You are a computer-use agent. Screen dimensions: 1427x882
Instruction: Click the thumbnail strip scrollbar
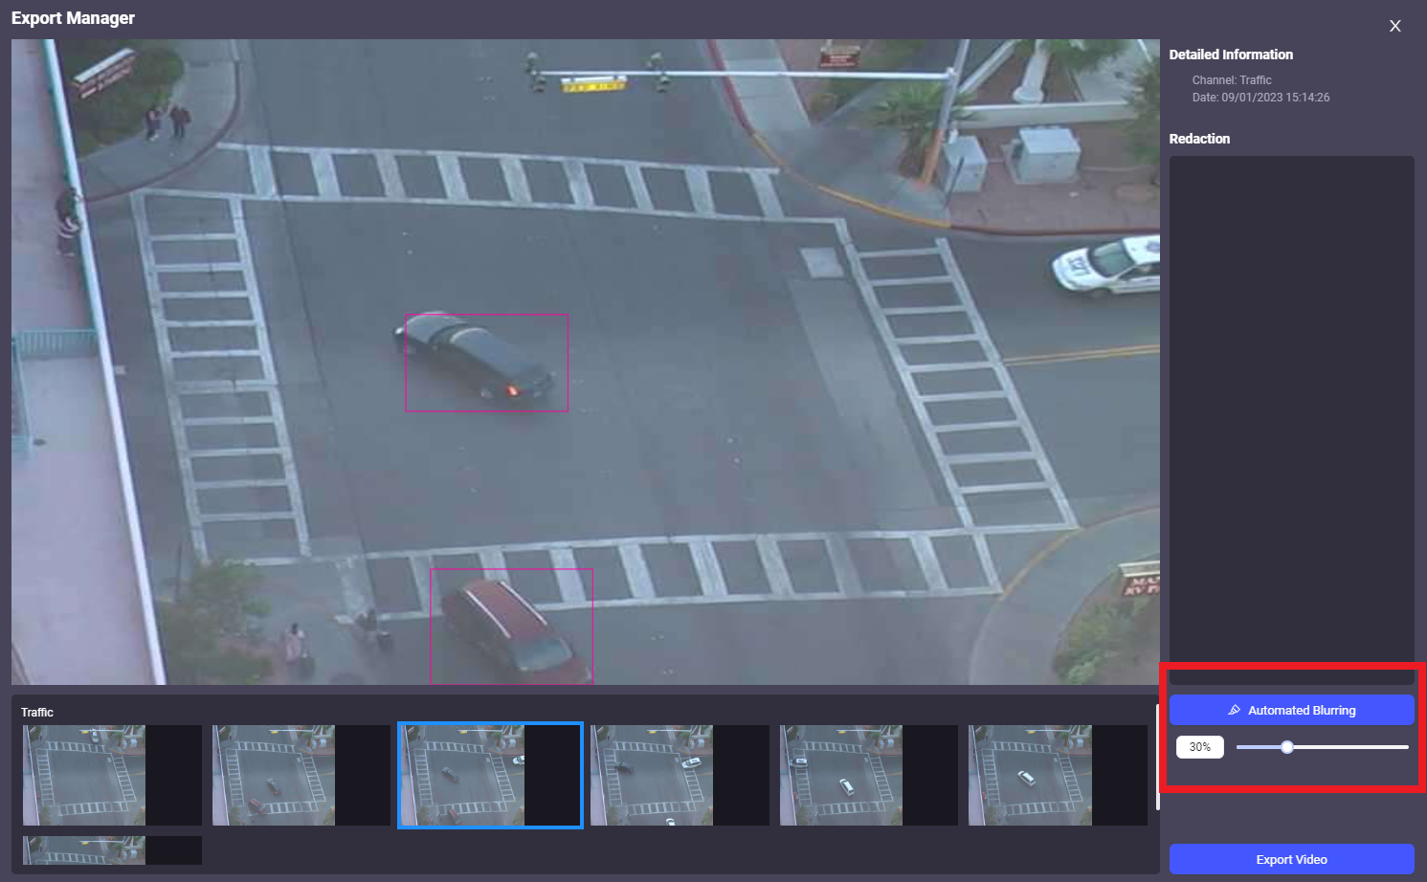pos(1157,757)
